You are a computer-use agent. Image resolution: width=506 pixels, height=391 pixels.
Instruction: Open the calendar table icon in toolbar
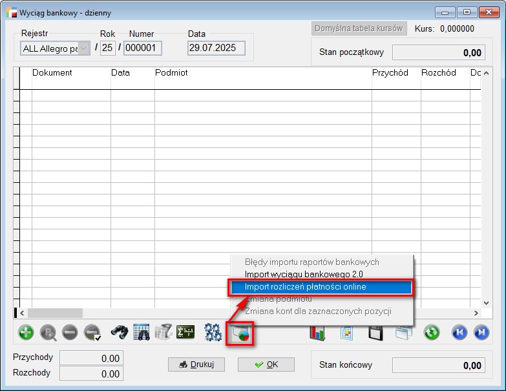coord(142,333)
